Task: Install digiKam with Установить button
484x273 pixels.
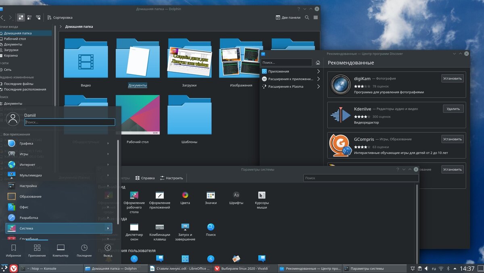Action: click(x=453, y=79)
